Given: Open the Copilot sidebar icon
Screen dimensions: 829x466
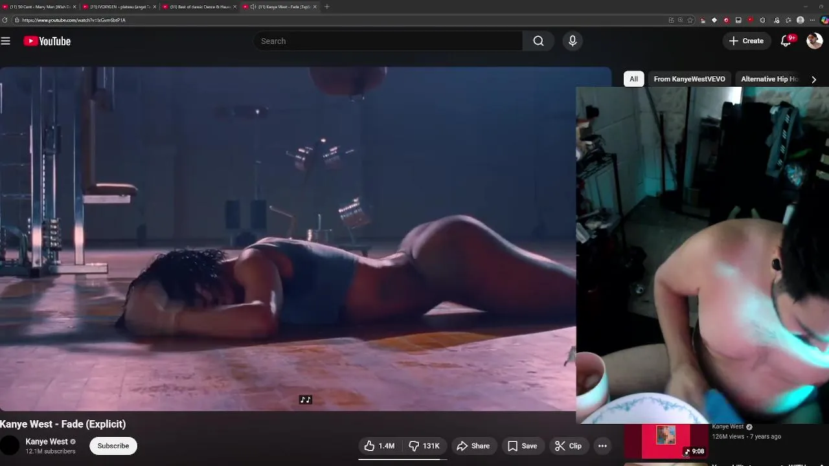Looking at the screenshot, I should tap(824, 20).
